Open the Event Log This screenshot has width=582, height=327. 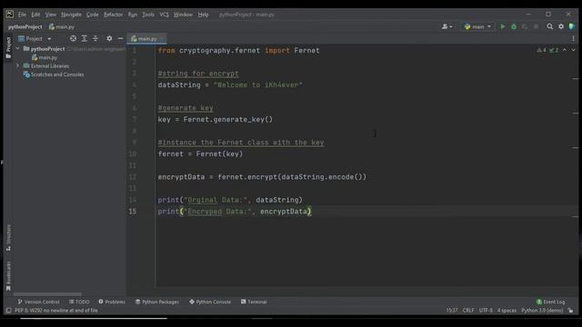pos(551,302)
